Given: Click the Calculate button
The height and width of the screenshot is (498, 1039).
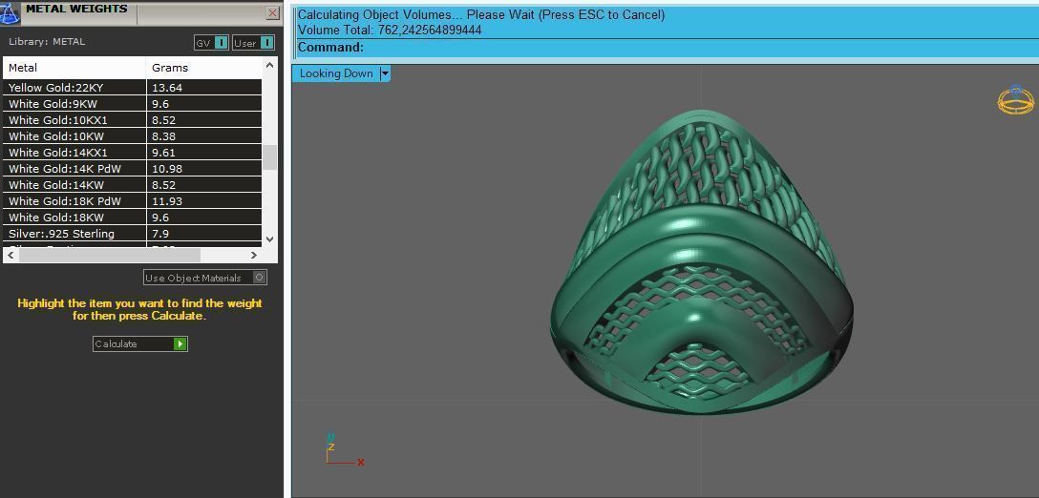Looking at the screenshot, I should click(x=140, y=343).
